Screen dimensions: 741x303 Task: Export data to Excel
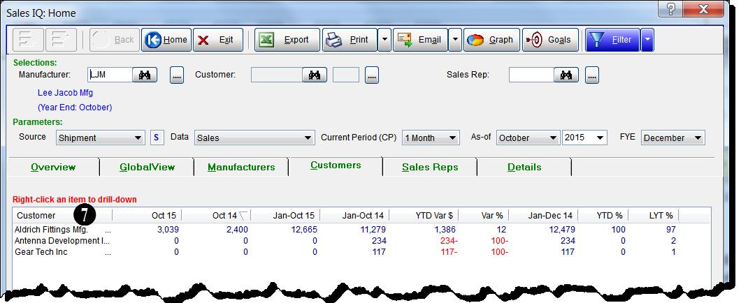tap(287, 40)
